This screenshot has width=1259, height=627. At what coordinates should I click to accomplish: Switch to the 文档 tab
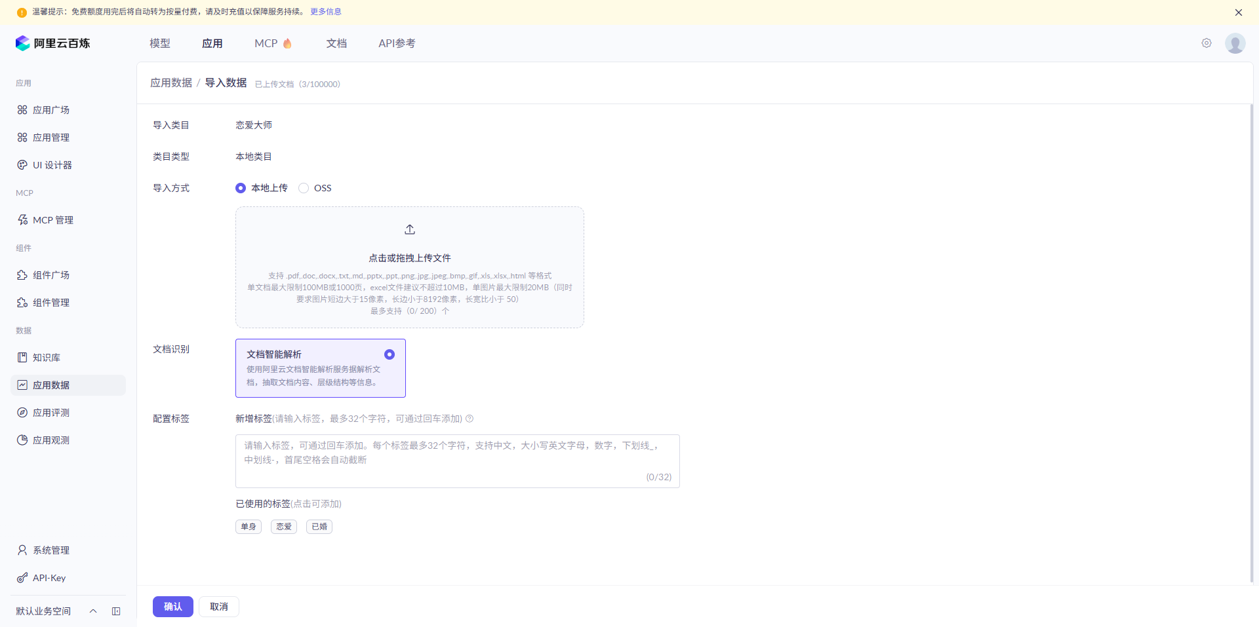[336, 43]
